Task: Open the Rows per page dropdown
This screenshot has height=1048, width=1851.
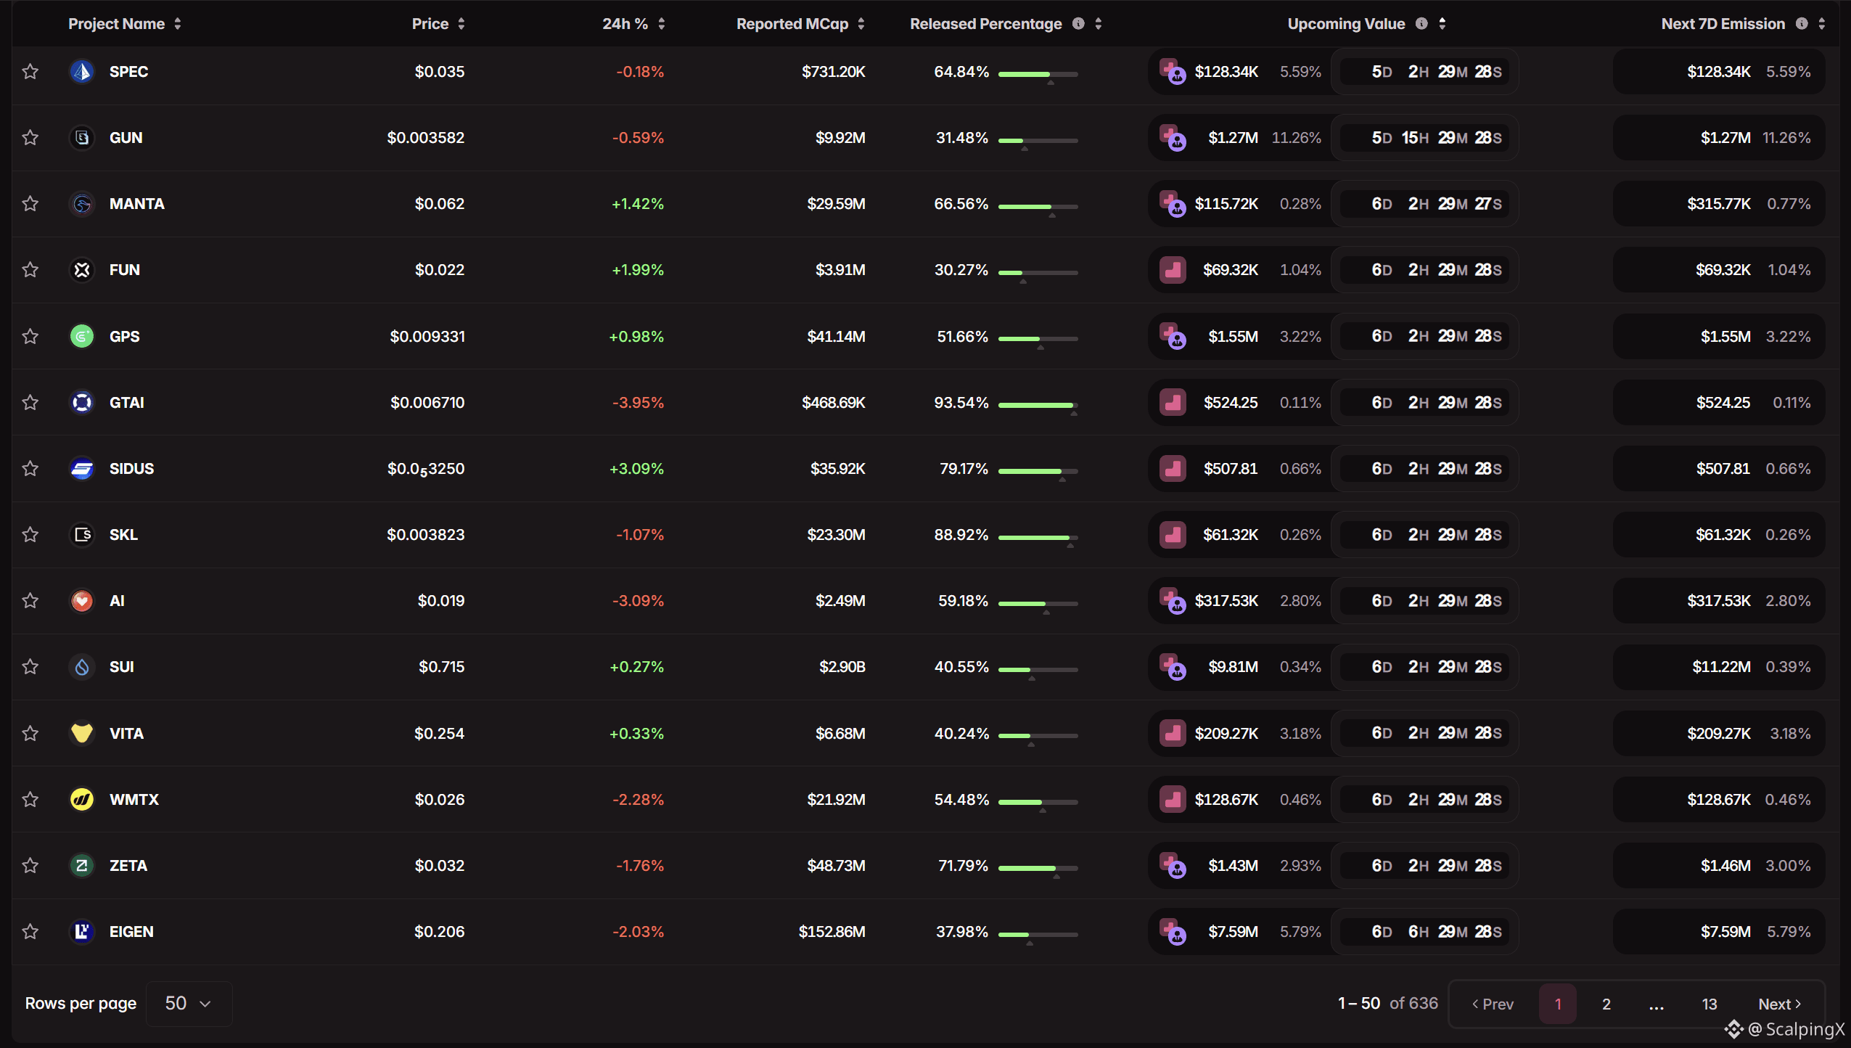Action: pyautogui.click(x=189, y=1004)
